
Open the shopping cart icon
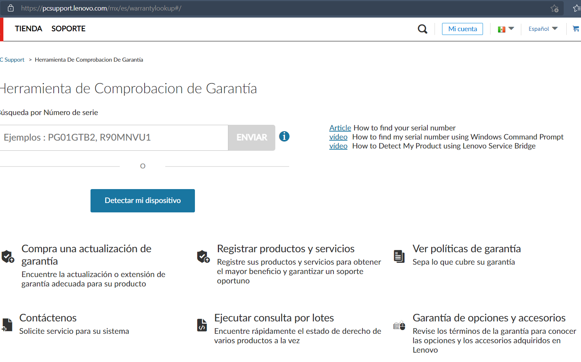point(576,29)
